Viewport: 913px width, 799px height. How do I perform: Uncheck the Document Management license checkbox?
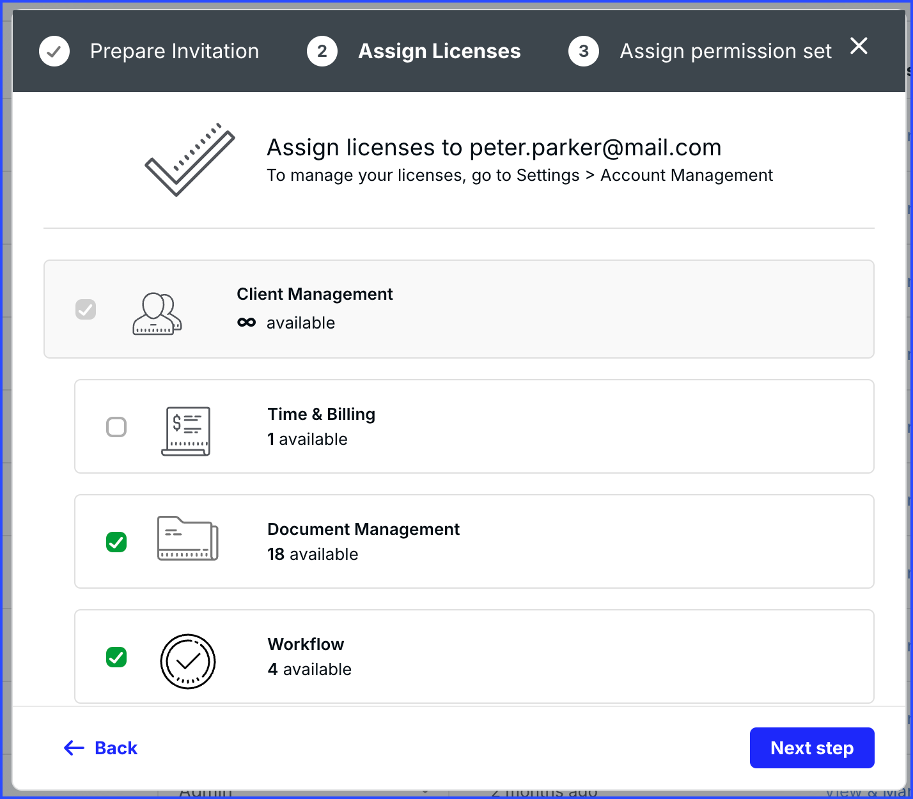coord(116,542)
